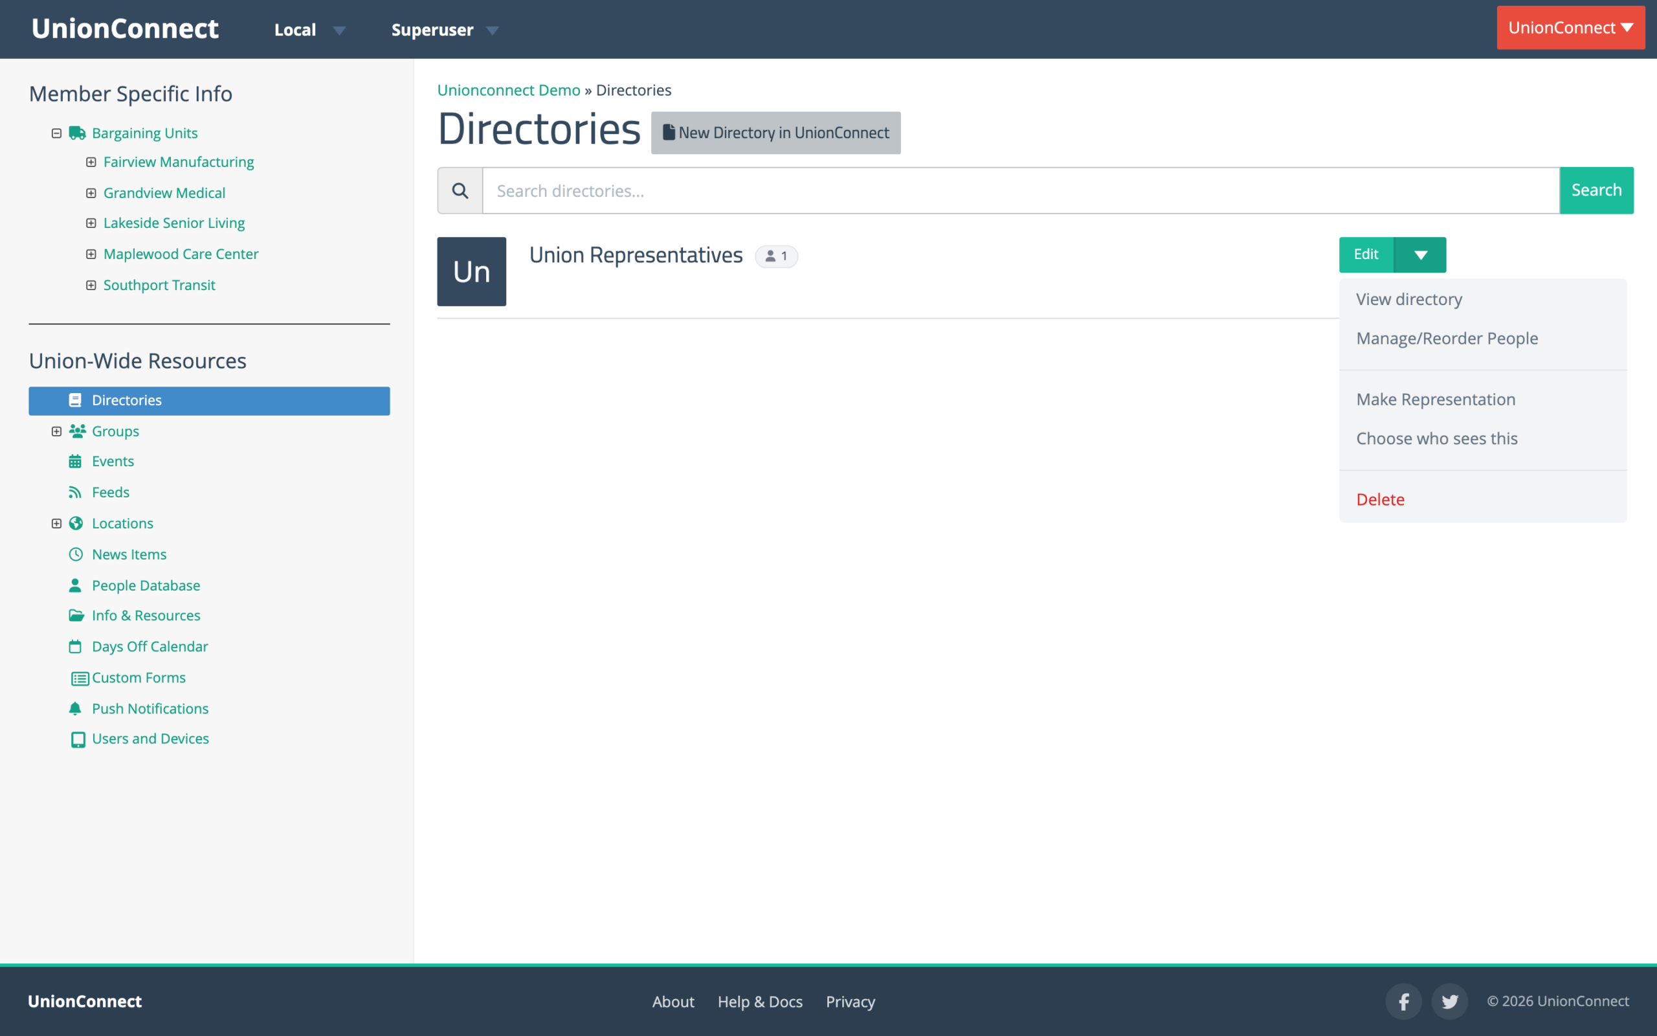Choose the 'Choose who sees this' option
Screen dimensions: 1657x1036
pos(1436,438)
